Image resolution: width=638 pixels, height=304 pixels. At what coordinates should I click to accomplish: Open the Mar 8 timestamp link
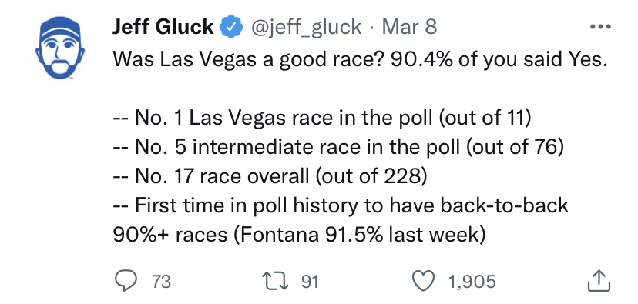coord(409,27)
